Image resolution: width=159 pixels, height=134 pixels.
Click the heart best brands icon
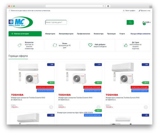90,45
